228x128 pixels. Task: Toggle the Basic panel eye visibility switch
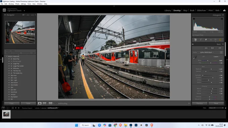[x=193, y=44]
